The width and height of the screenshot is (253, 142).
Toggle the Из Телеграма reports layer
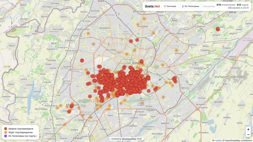coord(190,6)
